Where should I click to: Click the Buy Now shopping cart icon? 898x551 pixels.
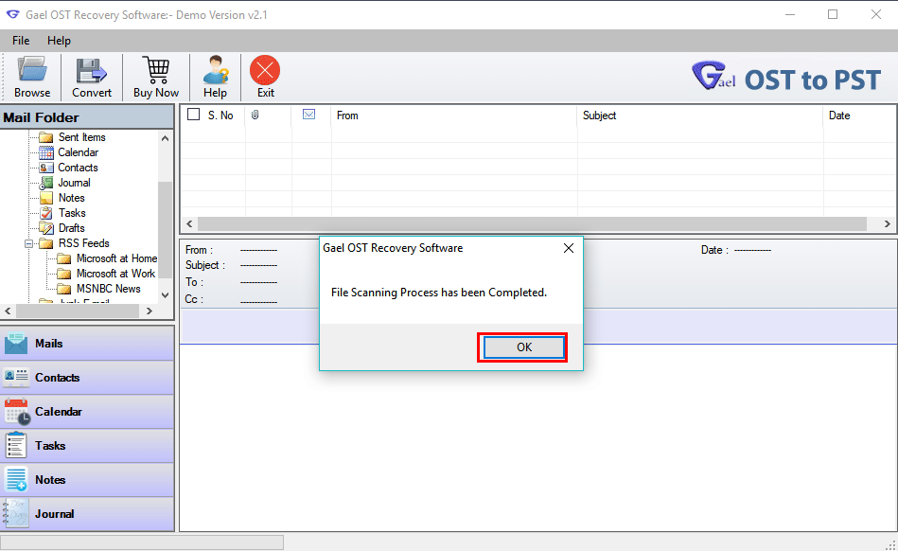click(156, 70)
